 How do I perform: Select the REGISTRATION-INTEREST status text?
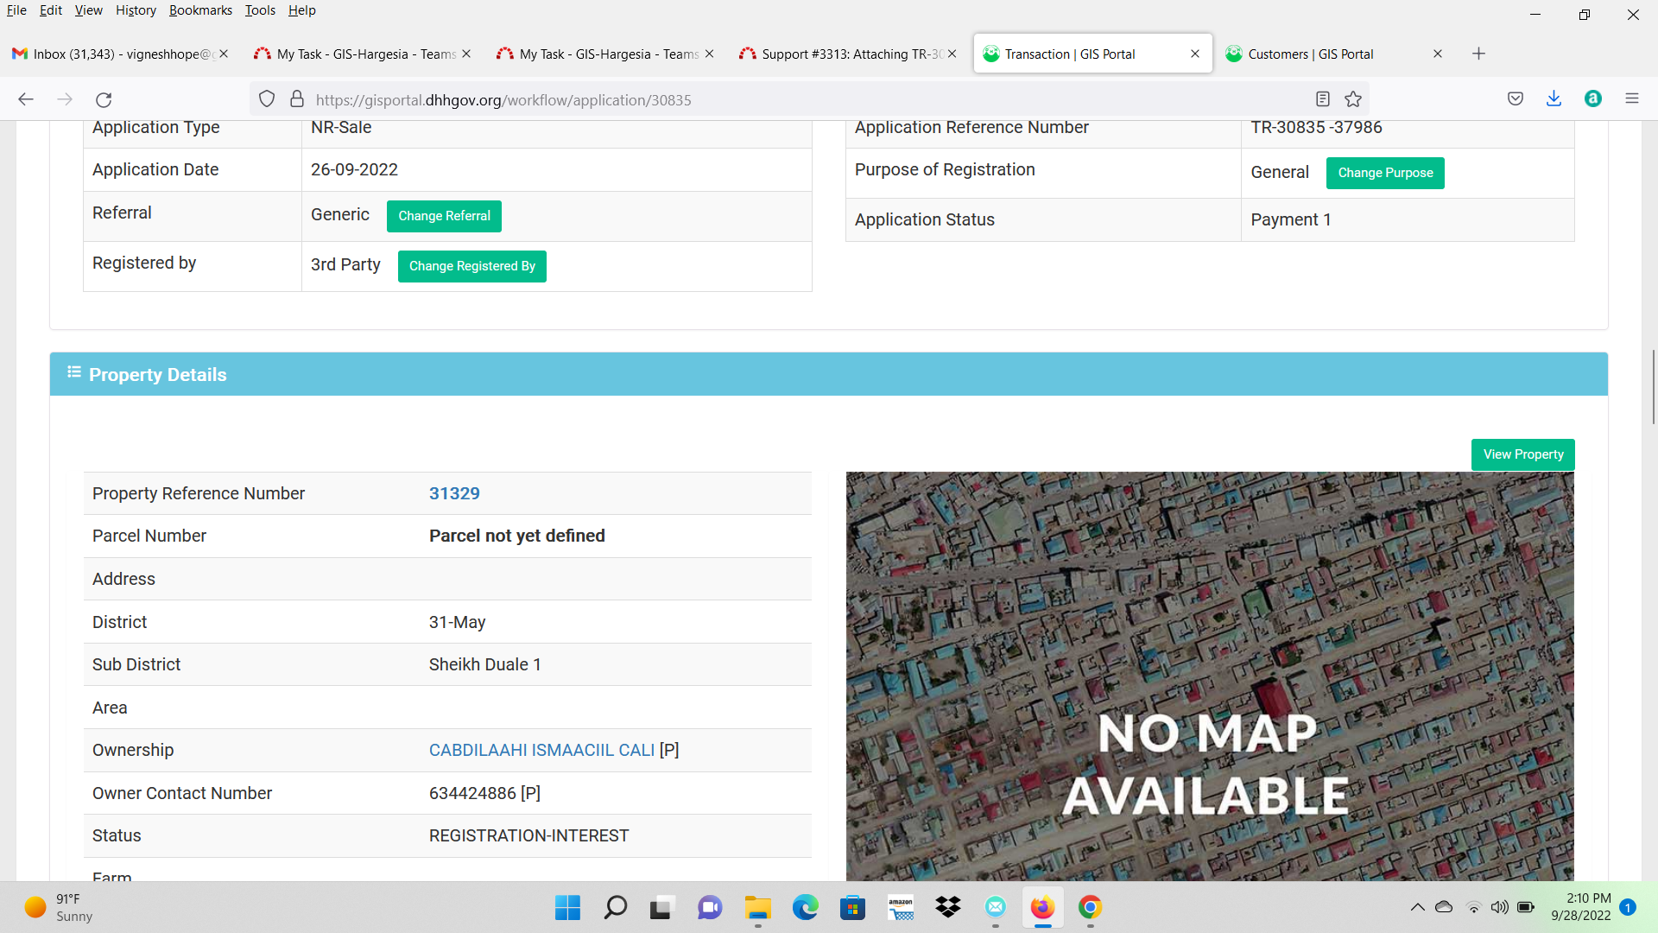[529, 835]
